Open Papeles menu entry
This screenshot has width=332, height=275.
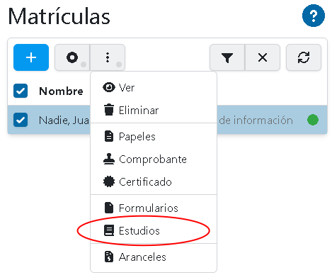154,137
